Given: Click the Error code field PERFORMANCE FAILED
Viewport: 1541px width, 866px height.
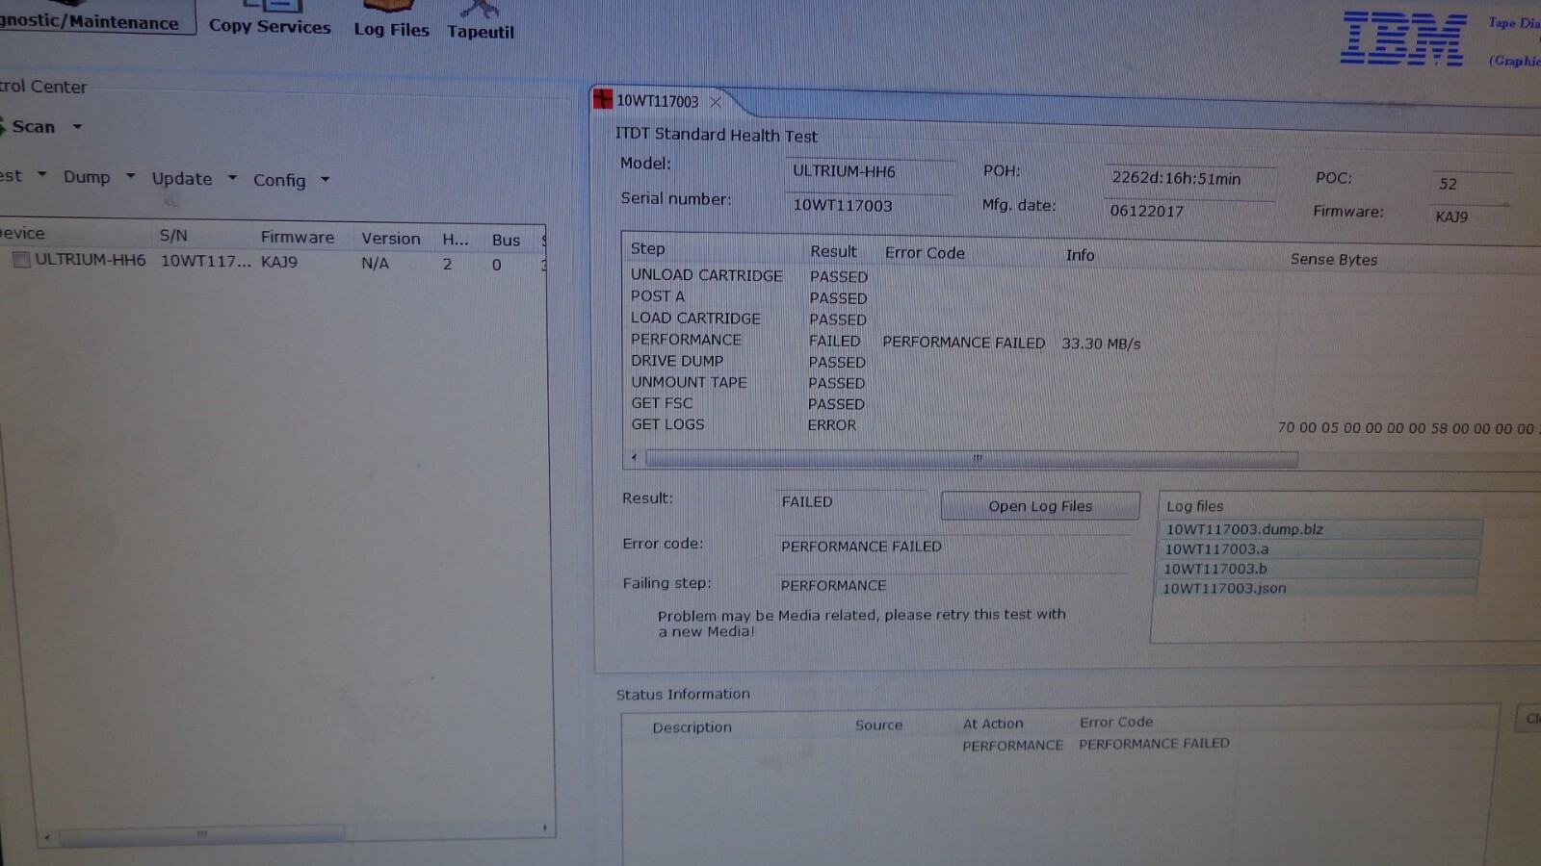Looking at the screenshot, I should 953,546.
